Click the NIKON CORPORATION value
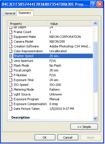Image resolution: width=105 pixels, height=144 pixels. pos(65,37)
